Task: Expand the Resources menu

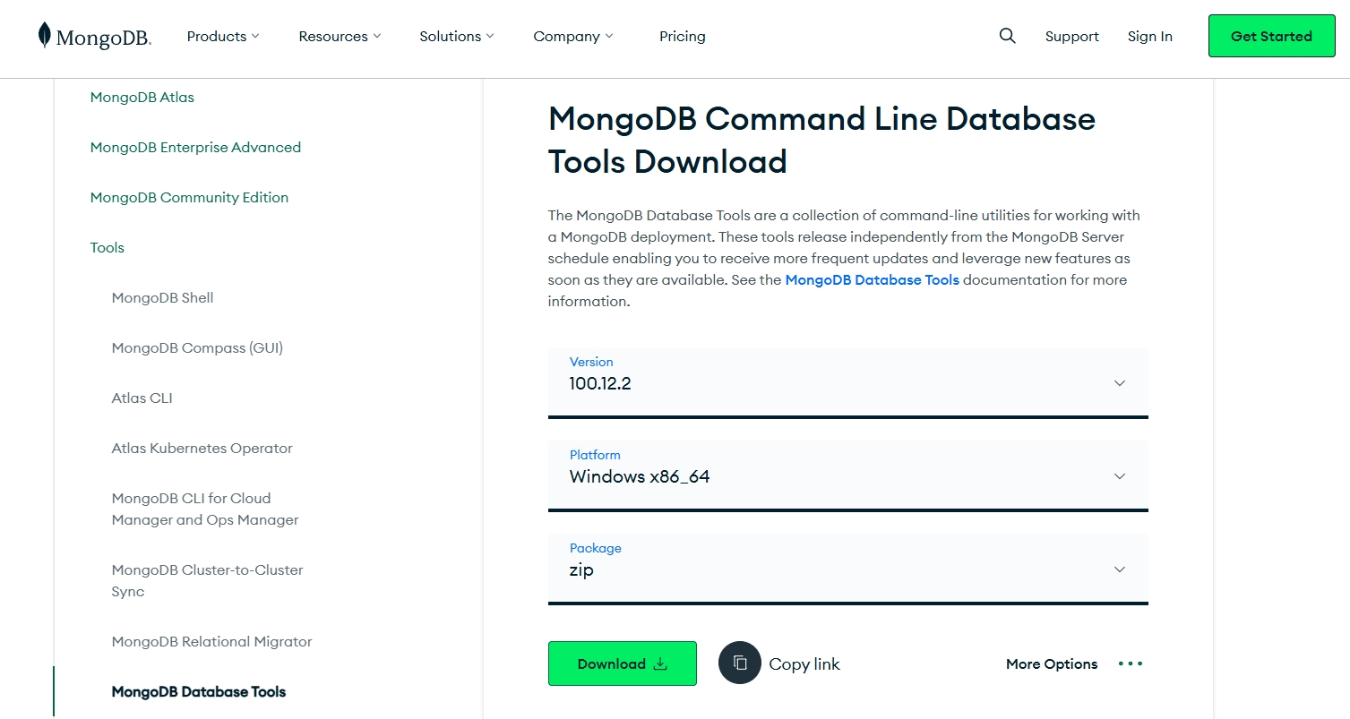Action: 340,36
